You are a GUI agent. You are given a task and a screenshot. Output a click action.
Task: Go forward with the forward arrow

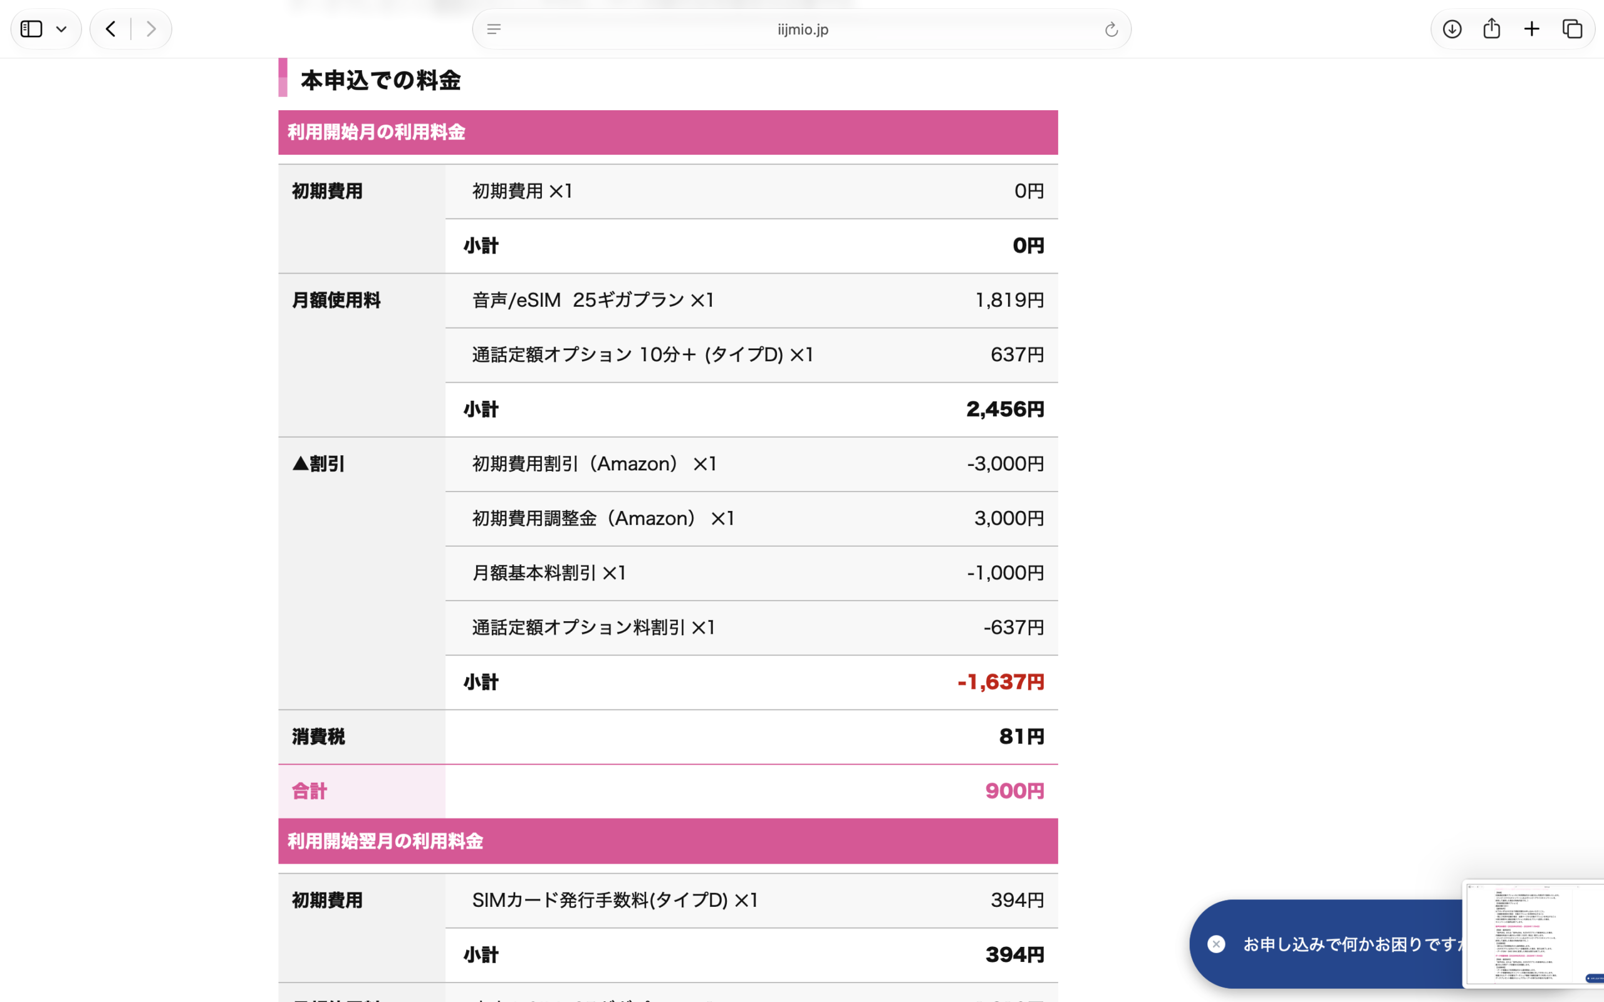pyautogui.click(x=151, y=29)
